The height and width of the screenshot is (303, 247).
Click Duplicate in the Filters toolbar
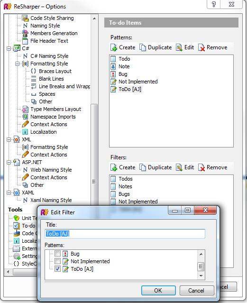click(x=156, y=167)
